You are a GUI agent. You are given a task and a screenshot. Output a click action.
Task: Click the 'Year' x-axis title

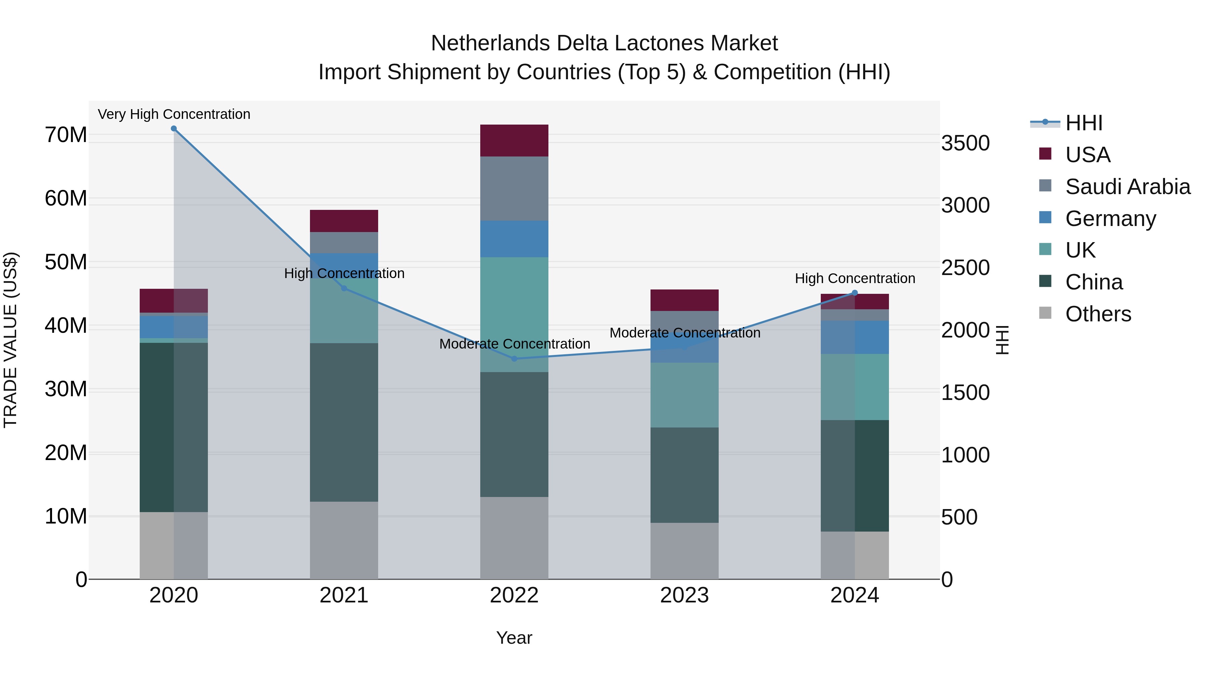tap(514, 638)
